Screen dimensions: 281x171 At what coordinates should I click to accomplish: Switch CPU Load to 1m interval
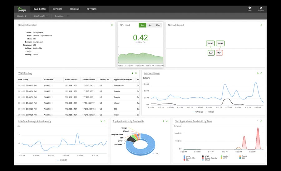[x=142, y=25]
